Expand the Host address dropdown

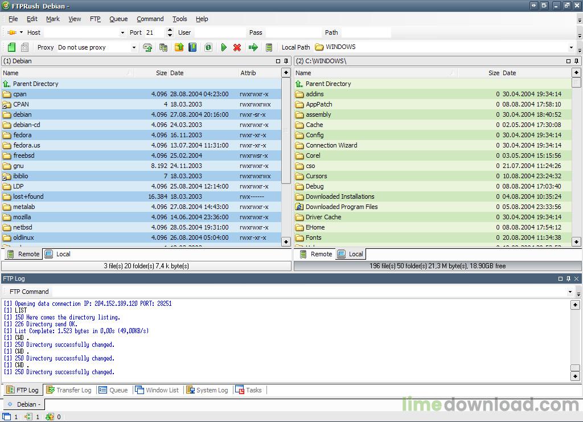[122, 33]
